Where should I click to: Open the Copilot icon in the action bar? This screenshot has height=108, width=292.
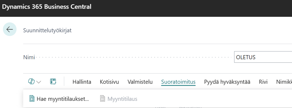click(x=31, y=82)
